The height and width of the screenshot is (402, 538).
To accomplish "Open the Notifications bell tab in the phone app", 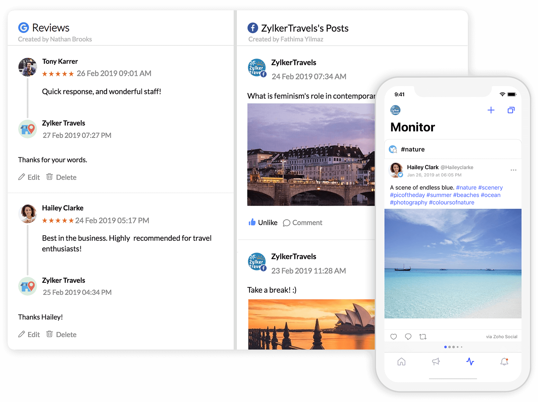I will pyautogui.click(x=504, y=362).
